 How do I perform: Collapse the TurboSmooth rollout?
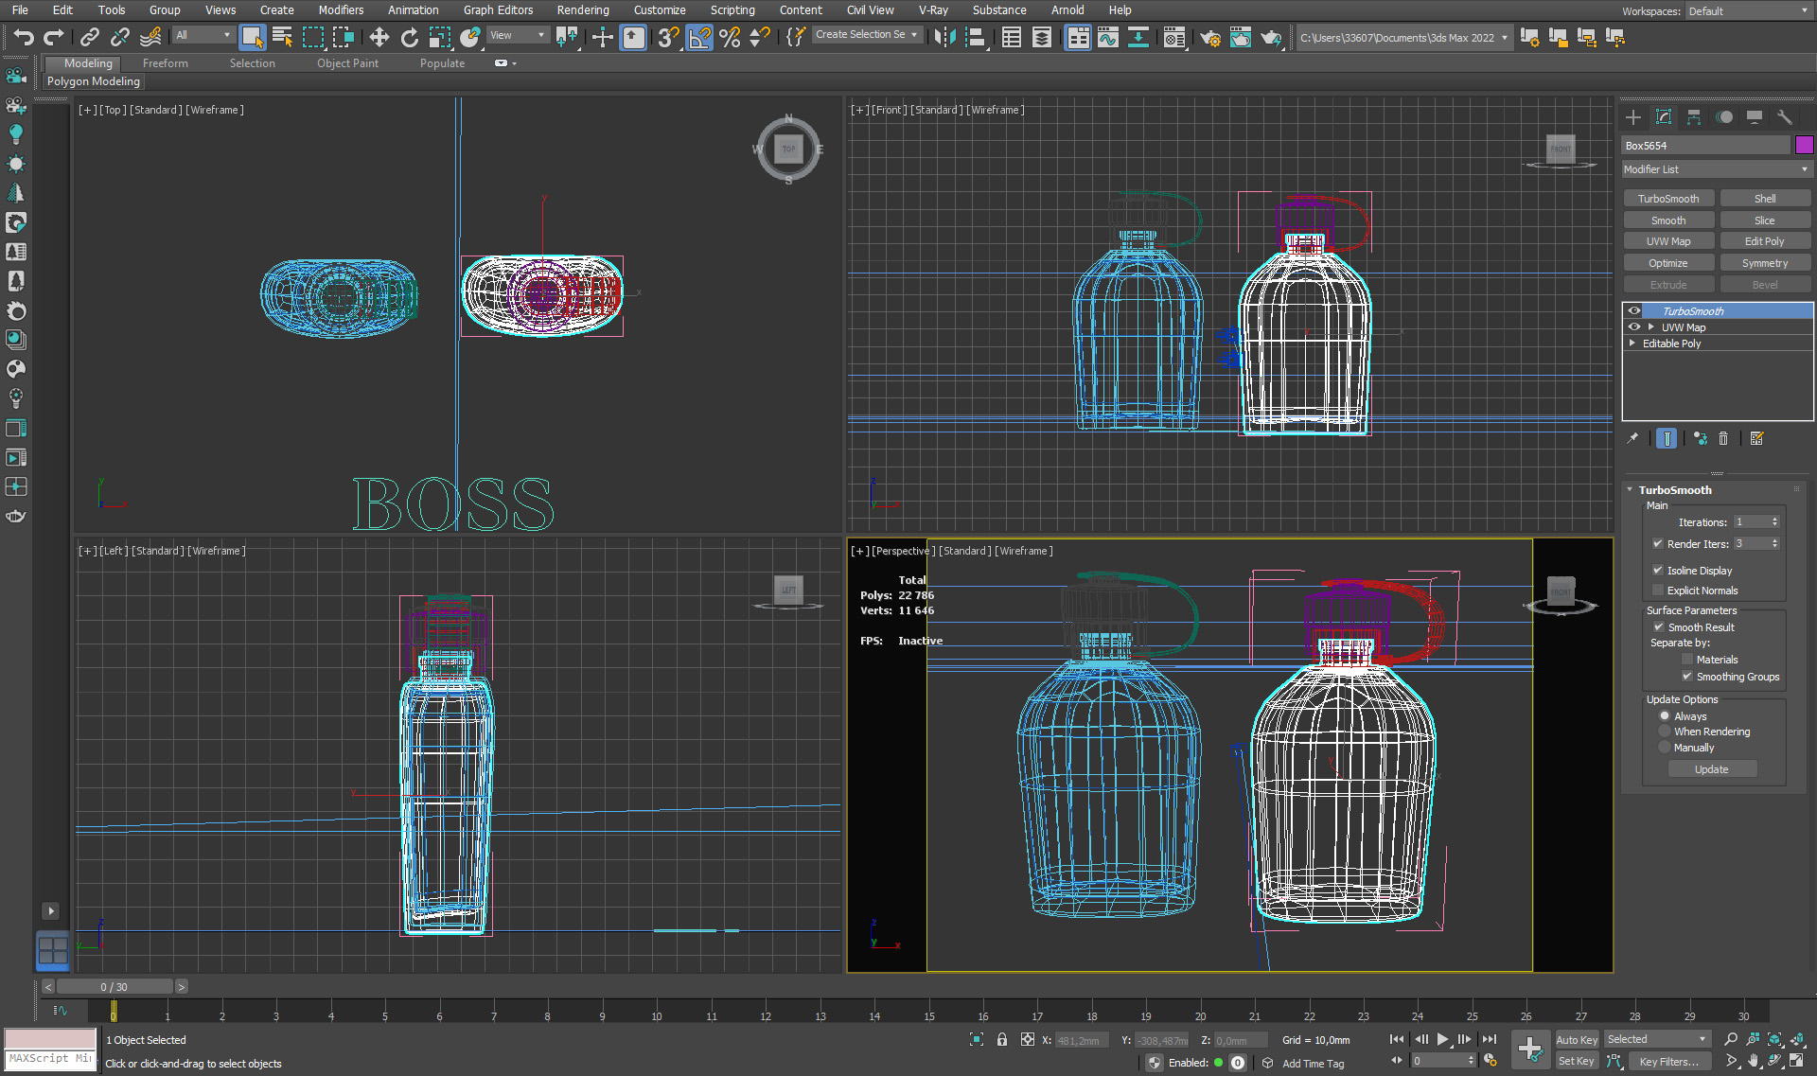click(x=1630, y=490)
